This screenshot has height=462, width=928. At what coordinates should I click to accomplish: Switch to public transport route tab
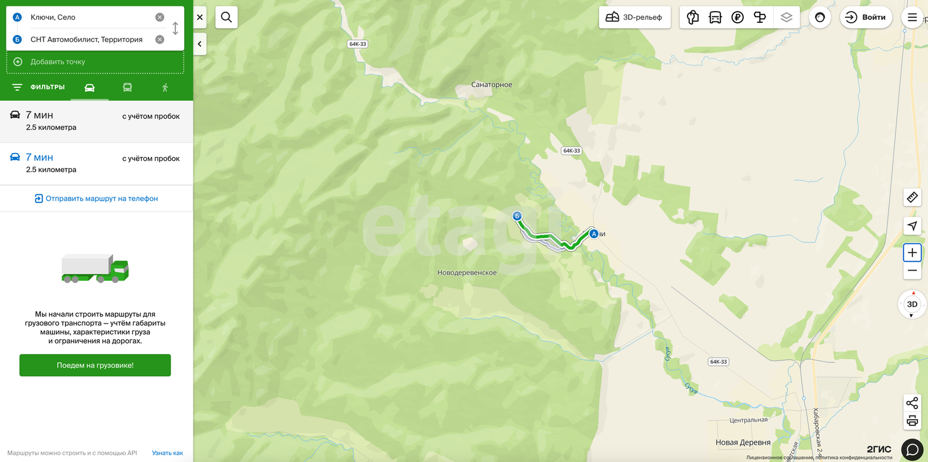pos(127,87)
